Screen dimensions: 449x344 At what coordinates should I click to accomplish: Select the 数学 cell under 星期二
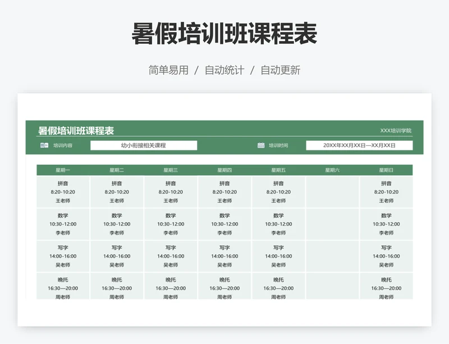(x=117, y=224)
